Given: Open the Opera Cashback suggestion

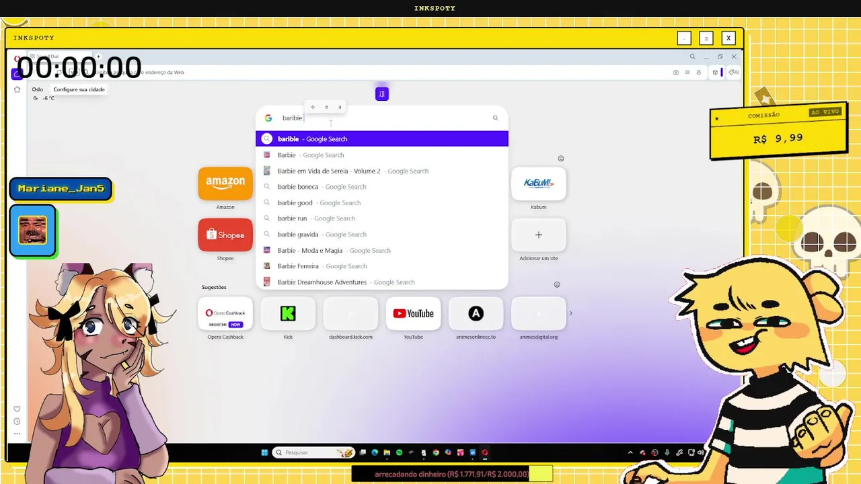Looking at the screenshot, I should [225, 313].
